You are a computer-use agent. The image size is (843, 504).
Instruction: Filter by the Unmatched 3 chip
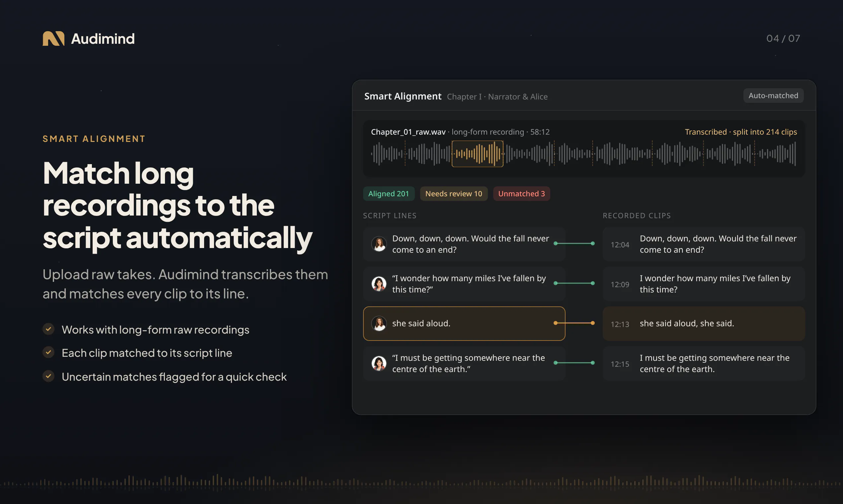tap(521, 194)
